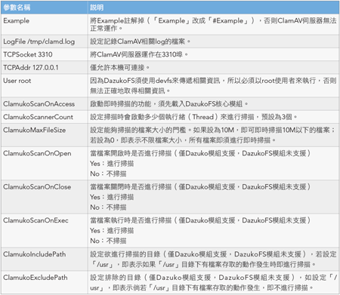Click the ClamukoScanOnExec description's first line
340x295 pixels.
pyautogui.click(x=200, y=220)
